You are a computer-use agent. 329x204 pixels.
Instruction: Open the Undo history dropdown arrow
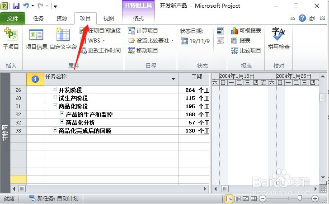pyautogui.click(x=33, y=6)
